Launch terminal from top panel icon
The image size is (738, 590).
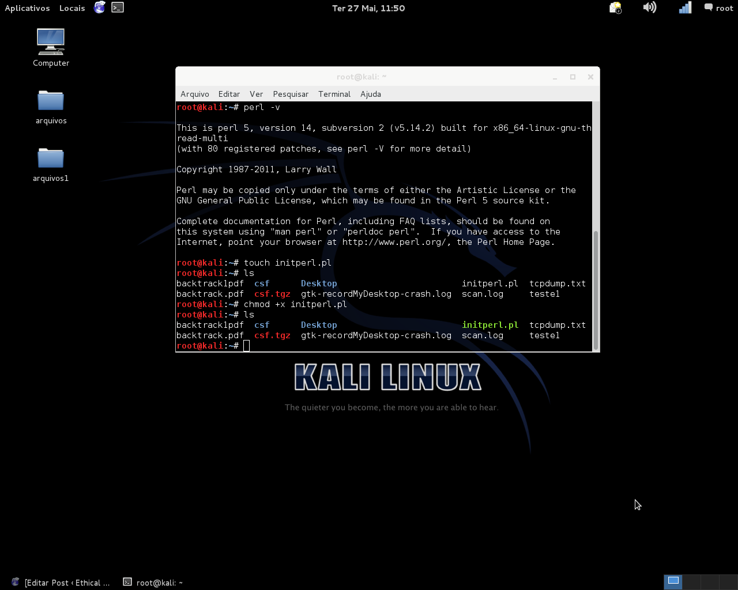pyautogui.click(x=118, y=7)
